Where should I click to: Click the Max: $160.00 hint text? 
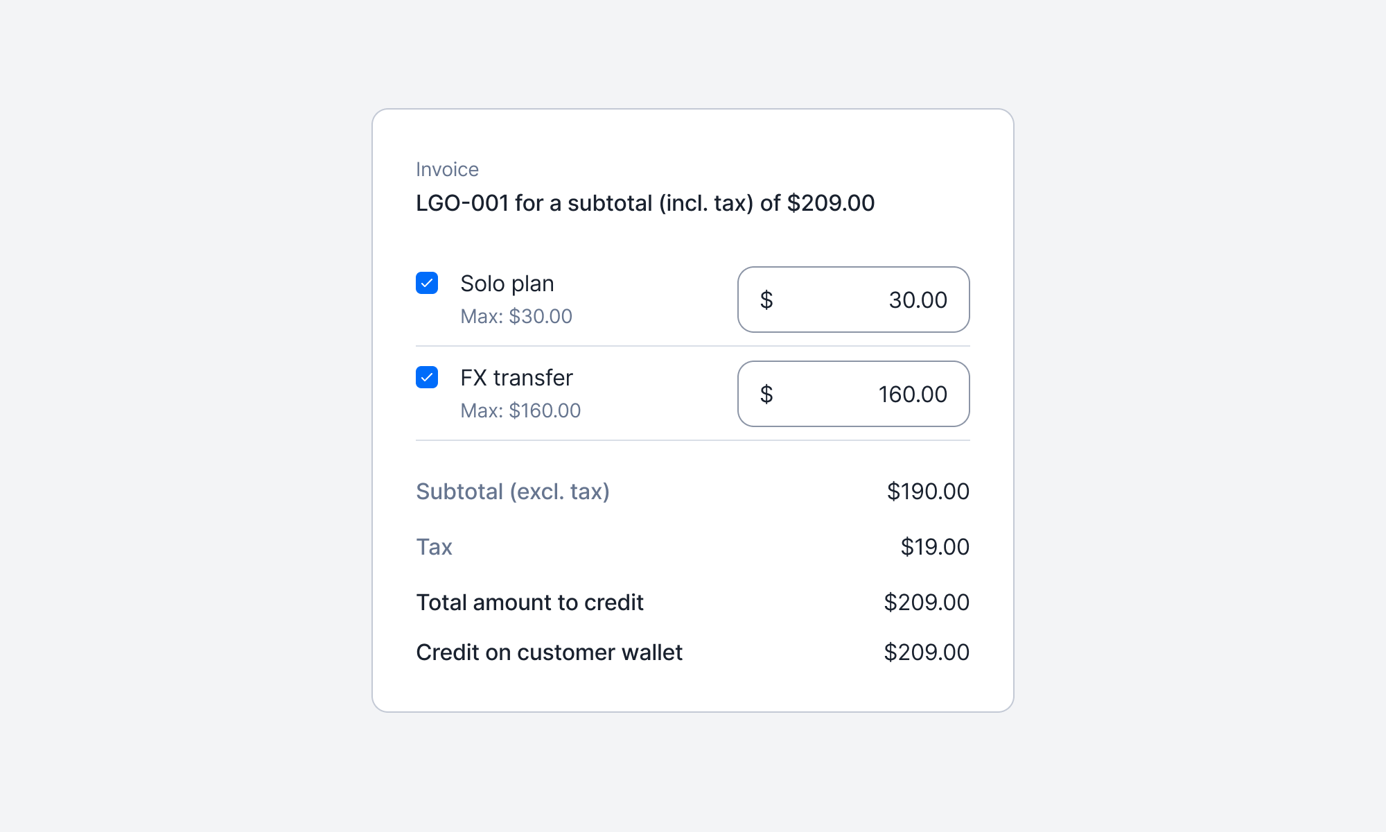[x=520, y=410]
